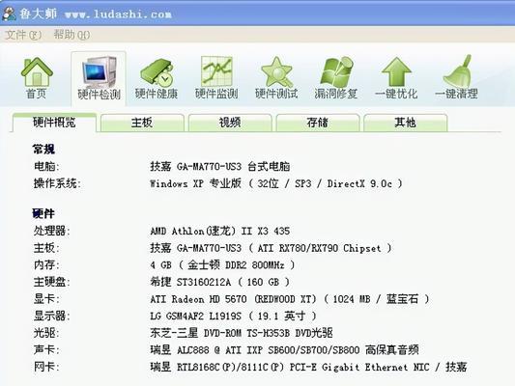Open the 帮助(H) menu
515x386 pixels.
pos(72,35)
